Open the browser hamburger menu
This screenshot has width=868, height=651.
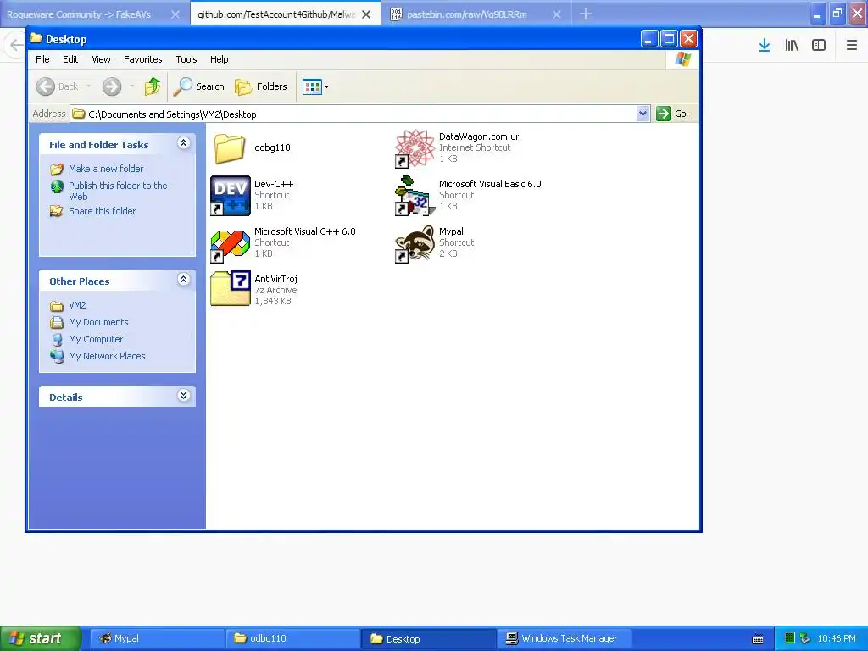coord(852,45)
